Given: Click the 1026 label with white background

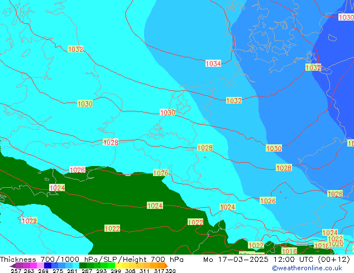Looking at the screenshot, I should click(78, 170).
